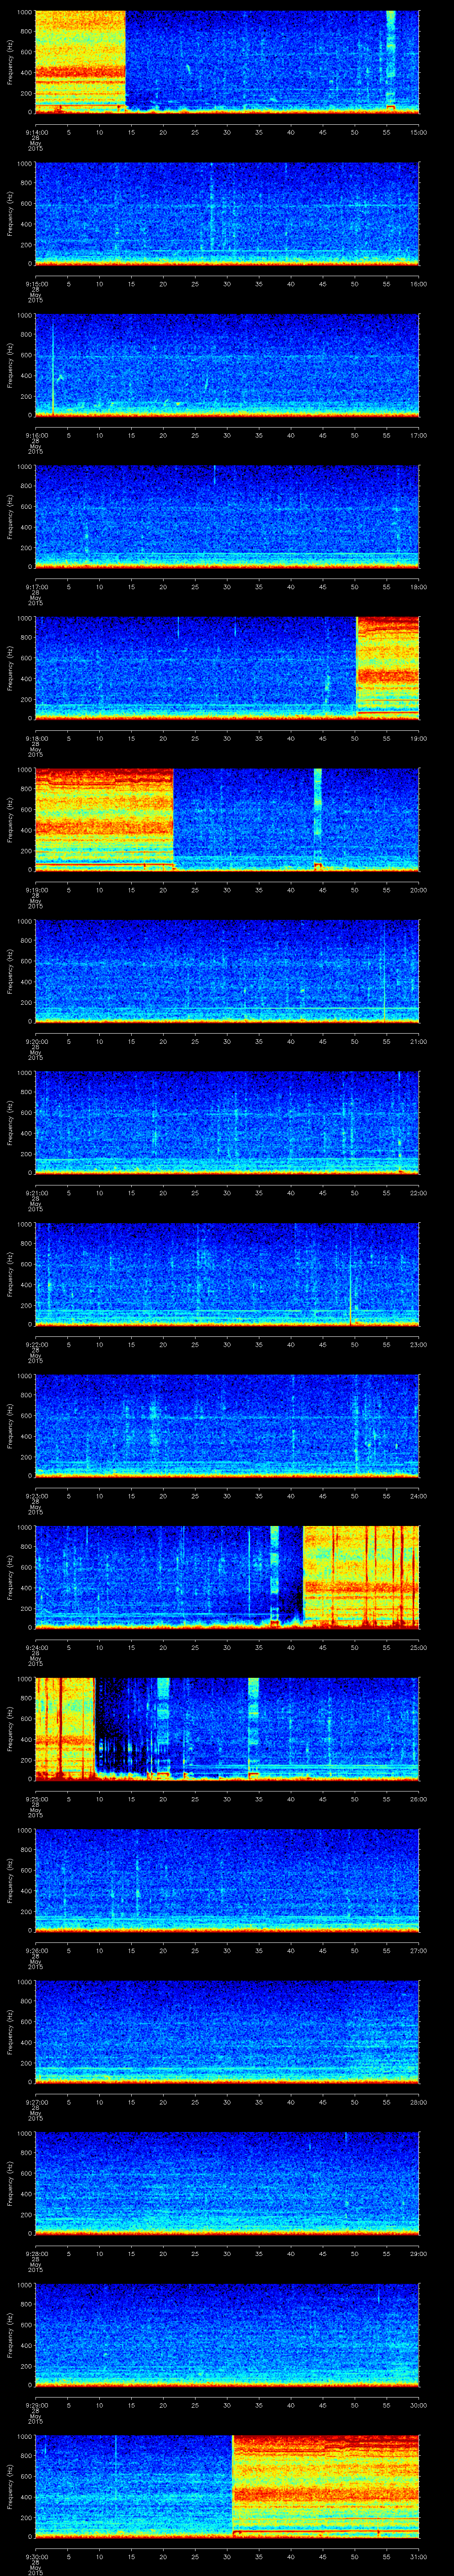Click the 20:00 end time label
The image size is (454, 2576).
tap(418, 890)
